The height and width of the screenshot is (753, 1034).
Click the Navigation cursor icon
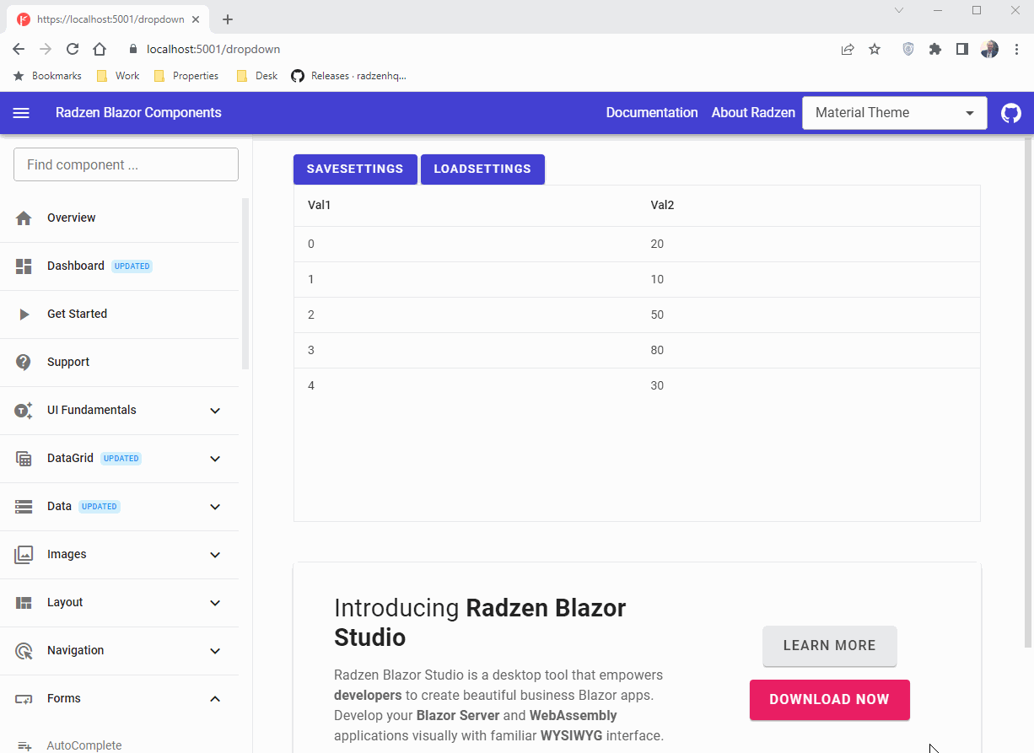tap(24, 651)
